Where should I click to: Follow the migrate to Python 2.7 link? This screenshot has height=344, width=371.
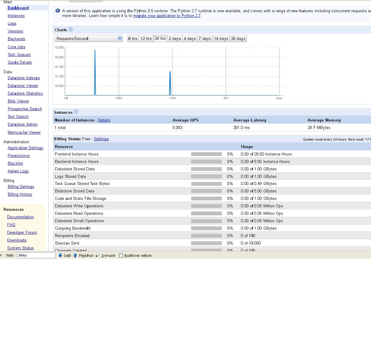pos(167,15)
